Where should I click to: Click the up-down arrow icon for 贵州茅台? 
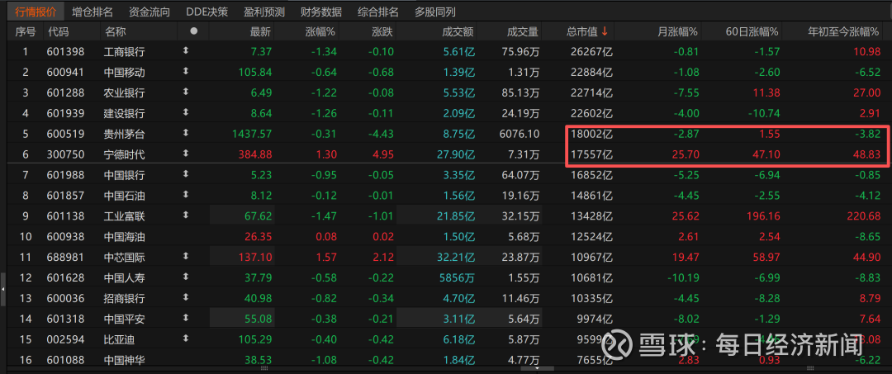click(186, 133)
